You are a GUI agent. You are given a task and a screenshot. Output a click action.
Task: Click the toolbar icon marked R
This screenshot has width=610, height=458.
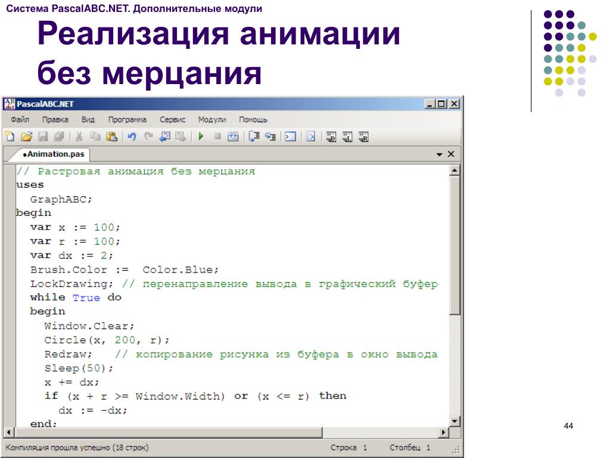pyautogui.click(x=363, y=137)
